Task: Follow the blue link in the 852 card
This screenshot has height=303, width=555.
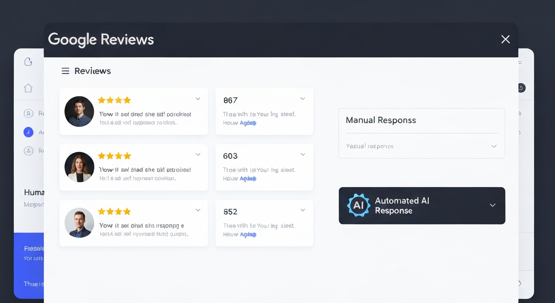Action: (x=248, y=235)
